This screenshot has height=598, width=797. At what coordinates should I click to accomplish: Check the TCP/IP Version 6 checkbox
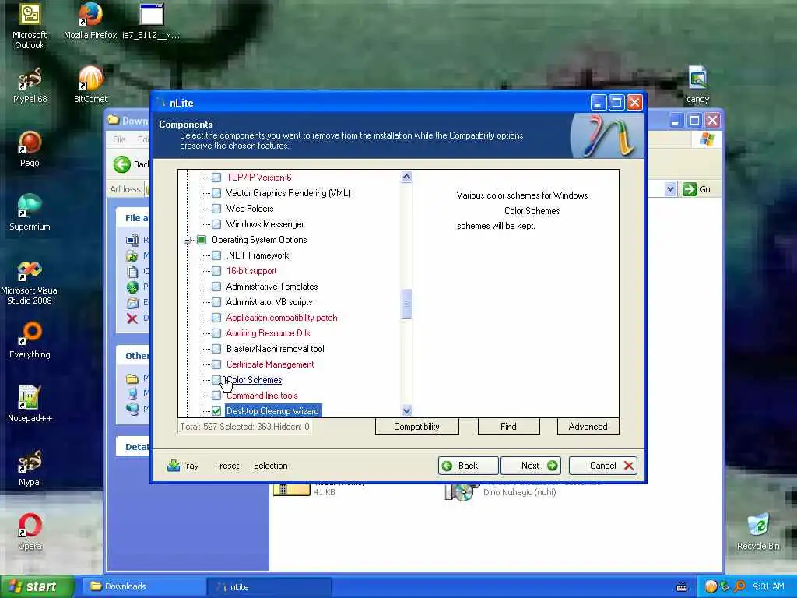[x=216, y=178]
